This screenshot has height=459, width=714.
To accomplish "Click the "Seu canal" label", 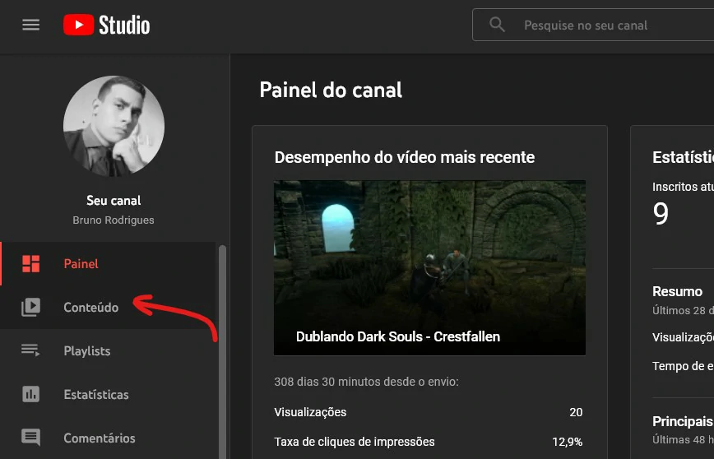I will [x=114, y=201].
